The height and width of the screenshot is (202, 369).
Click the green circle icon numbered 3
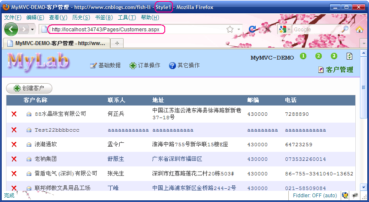click(x=334, y=56)
